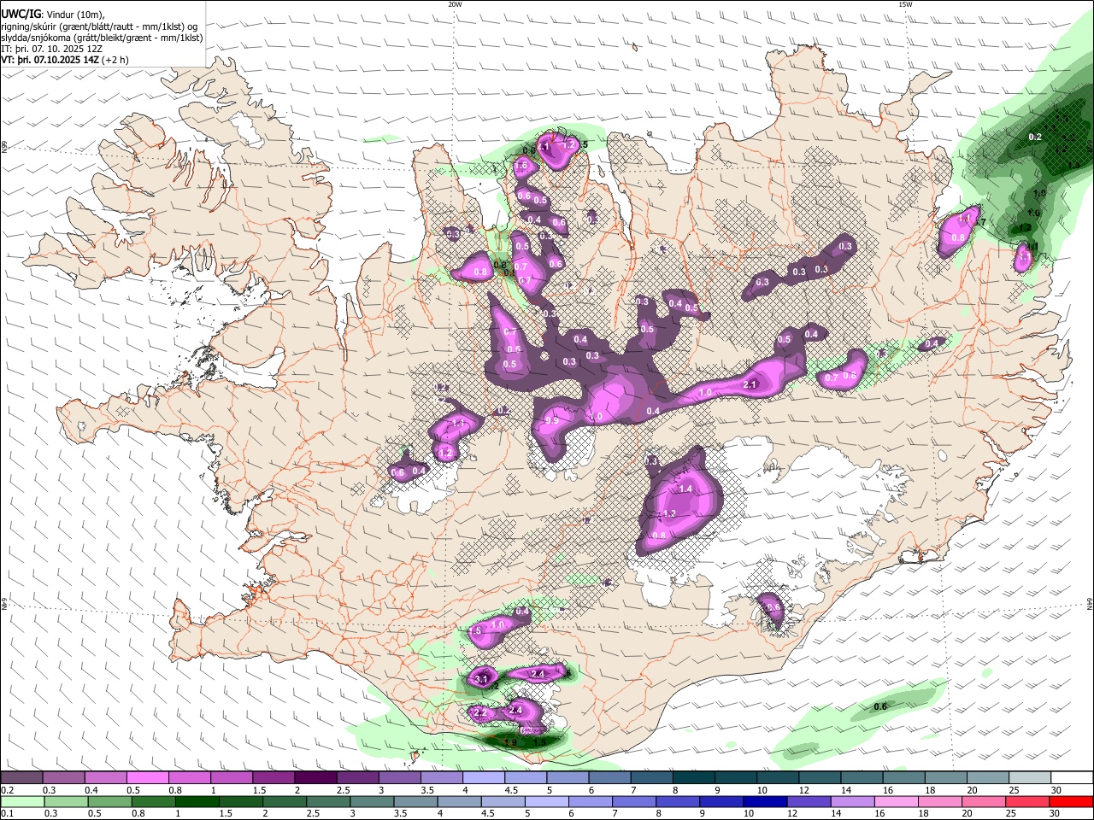Select the snow-row legend swatch labeled 10
The image size is (1094, 820).
[x=777, y=778]
